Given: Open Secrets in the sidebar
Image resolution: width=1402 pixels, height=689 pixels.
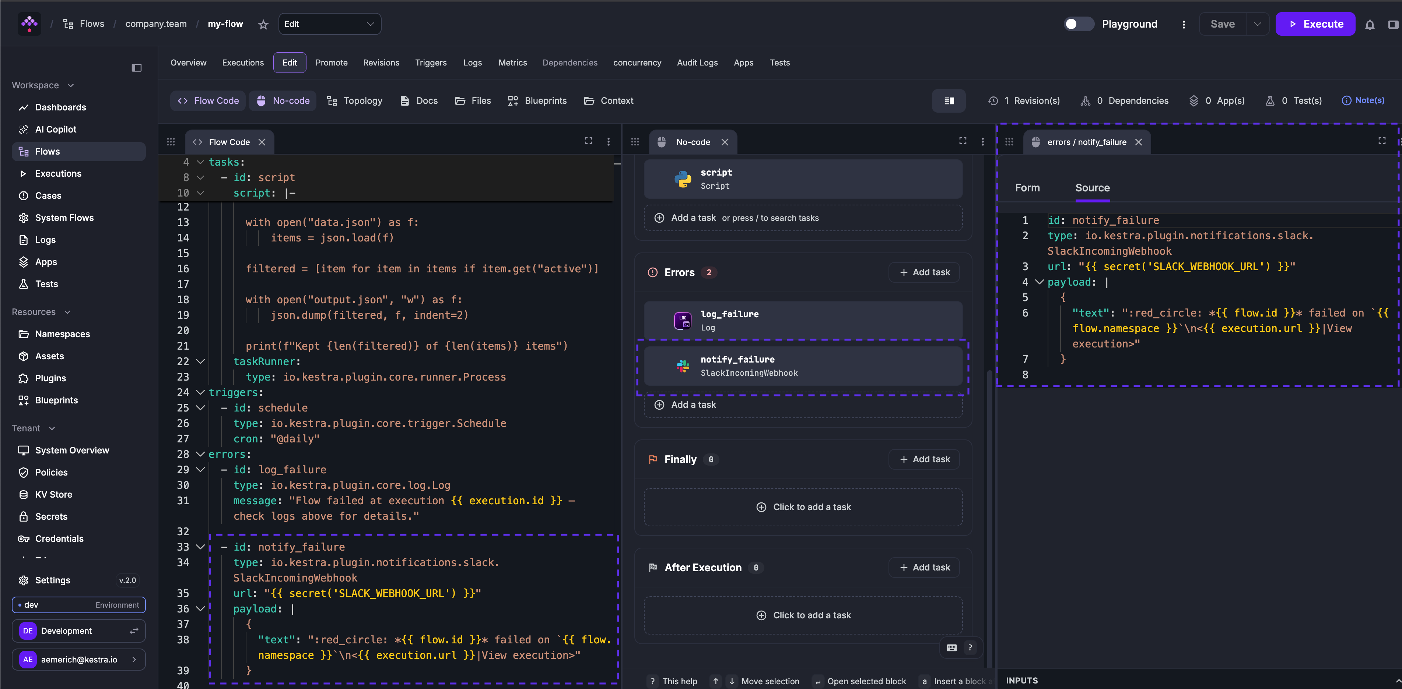Looking at the screenshot, I should pyautogui.click(x=78, y=517).
